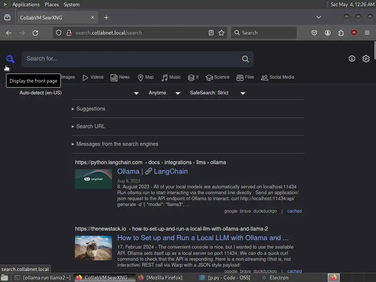376x282 pixels.
Task: Open the SearXNG about info icon
Action: (352, 59)
